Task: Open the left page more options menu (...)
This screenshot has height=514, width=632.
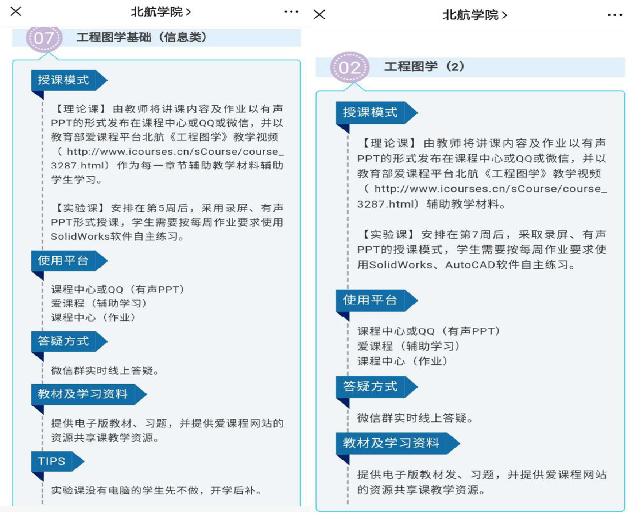Action: 292,11
